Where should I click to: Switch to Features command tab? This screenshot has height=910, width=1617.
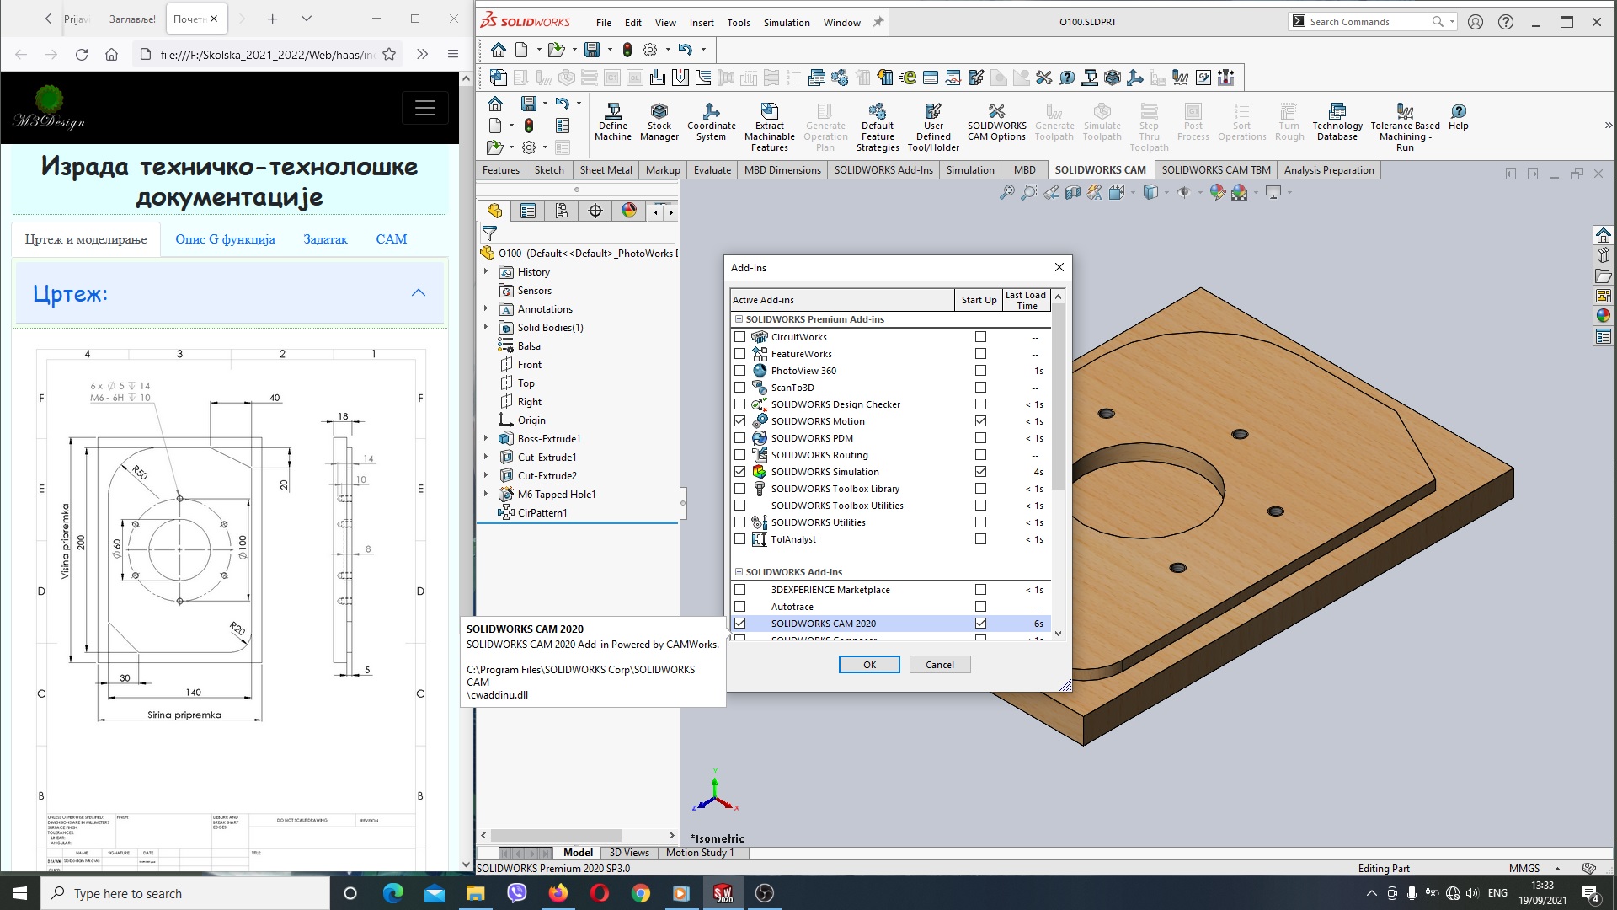coord(501,170)
